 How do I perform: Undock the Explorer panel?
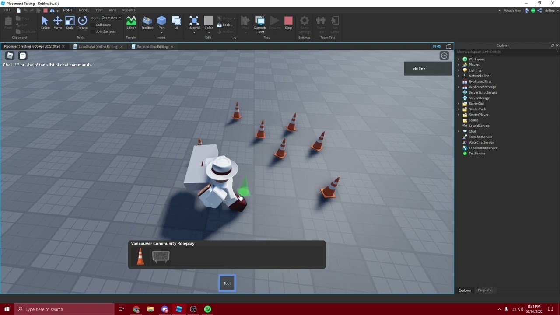point(552,45)
